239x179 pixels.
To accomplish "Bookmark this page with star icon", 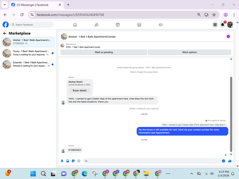I will pos(214,15).
